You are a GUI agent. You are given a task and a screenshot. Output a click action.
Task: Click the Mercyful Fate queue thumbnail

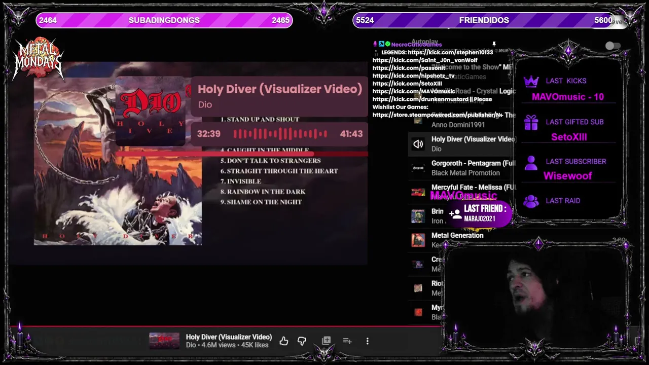pyautogui.click(x=418, y=192)
